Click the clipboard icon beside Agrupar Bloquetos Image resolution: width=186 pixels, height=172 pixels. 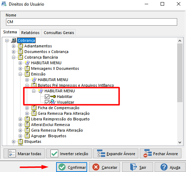tap(27, 136)
